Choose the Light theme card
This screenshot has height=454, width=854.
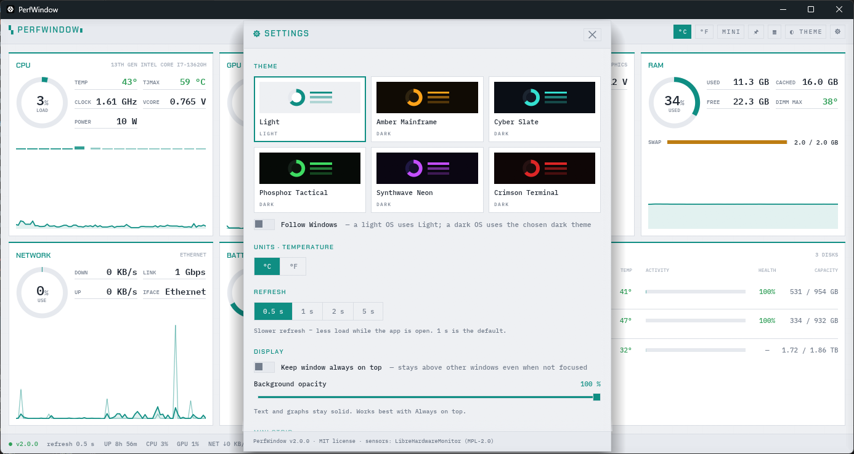point(309,109)
